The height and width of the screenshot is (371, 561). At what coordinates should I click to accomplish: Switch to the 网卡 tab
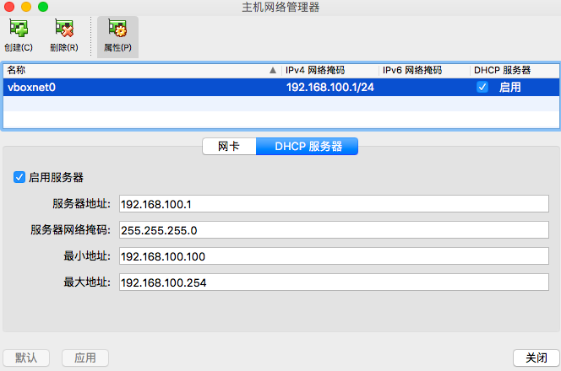click(x=229, y=146)
